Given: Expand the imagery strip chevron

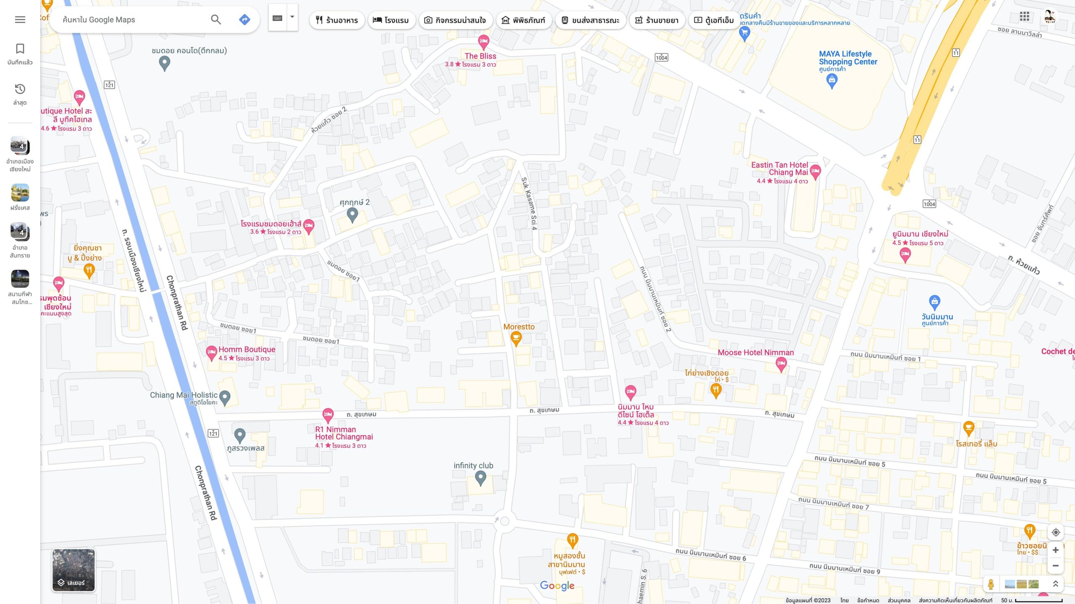Looking at the screenshot, I should pos(1056,584).
